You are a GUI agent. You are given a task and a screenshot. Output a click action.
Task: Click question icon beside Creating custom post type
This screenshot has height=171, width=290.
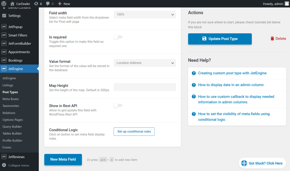tap(194, 73)
